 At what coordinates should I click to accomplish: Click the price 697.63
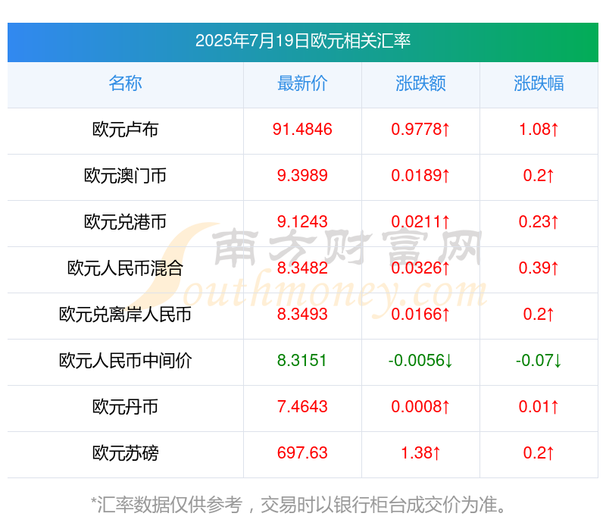(302, 453)
